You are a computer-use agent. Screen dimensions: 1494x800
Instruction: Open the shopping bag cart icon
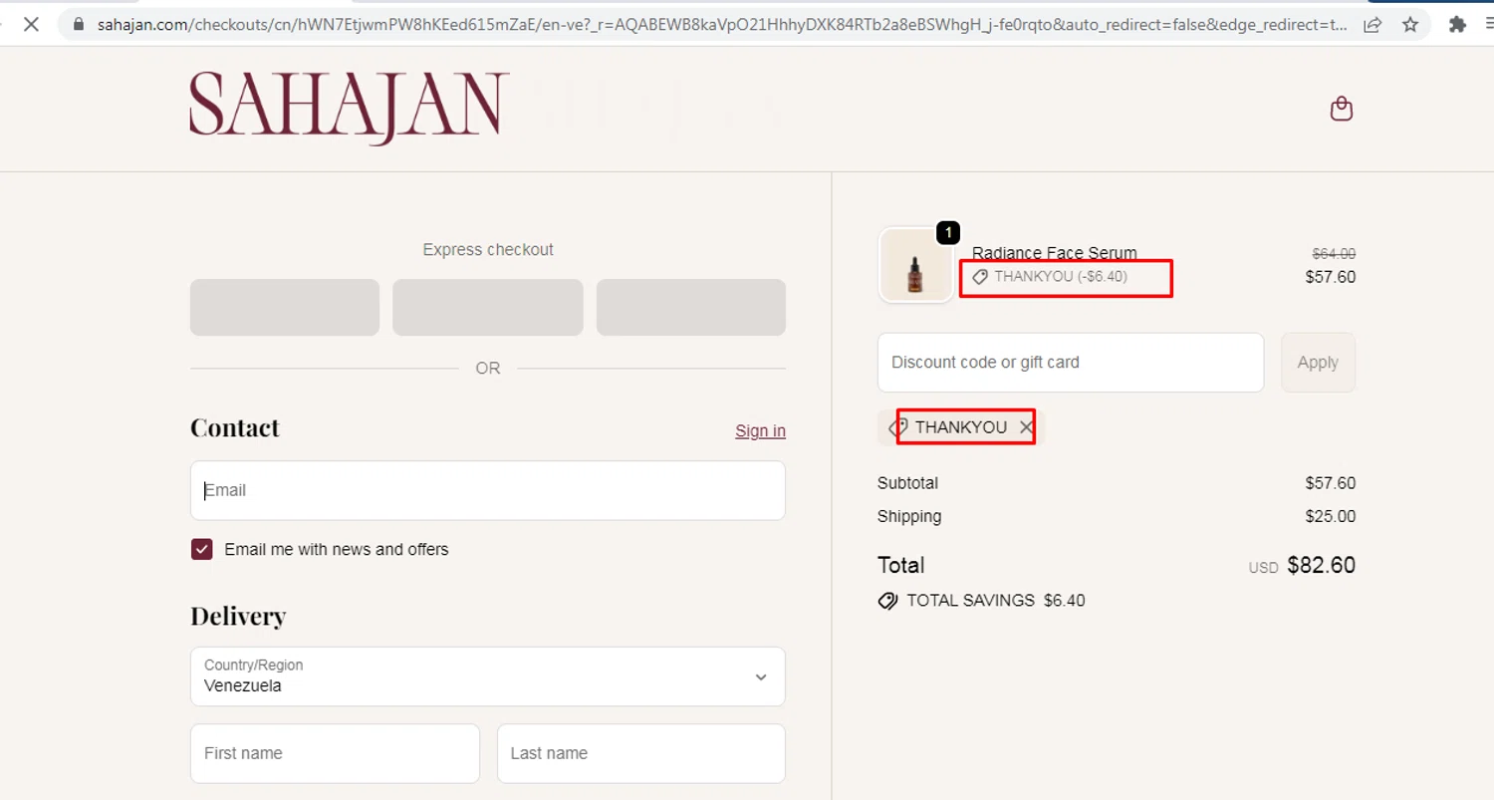click(x=1342, y=109)
